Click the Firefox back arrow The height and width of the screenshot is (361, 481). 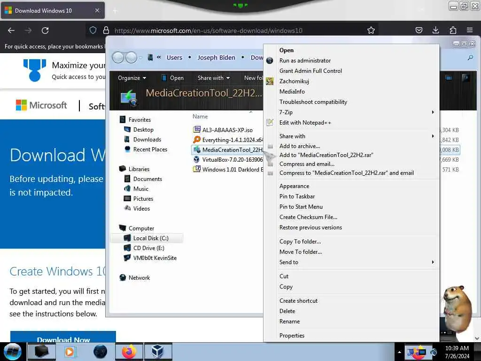[x=11, y=31]
